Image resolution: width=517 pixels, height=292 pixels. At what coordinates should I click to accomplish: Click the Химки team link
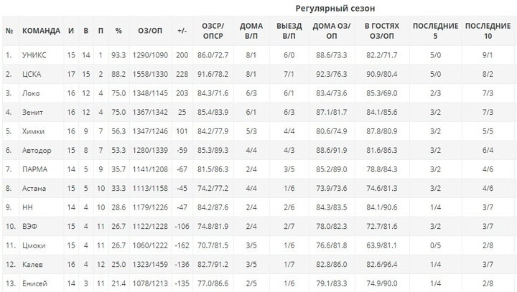pyautogui.click(x=34, y=131)
